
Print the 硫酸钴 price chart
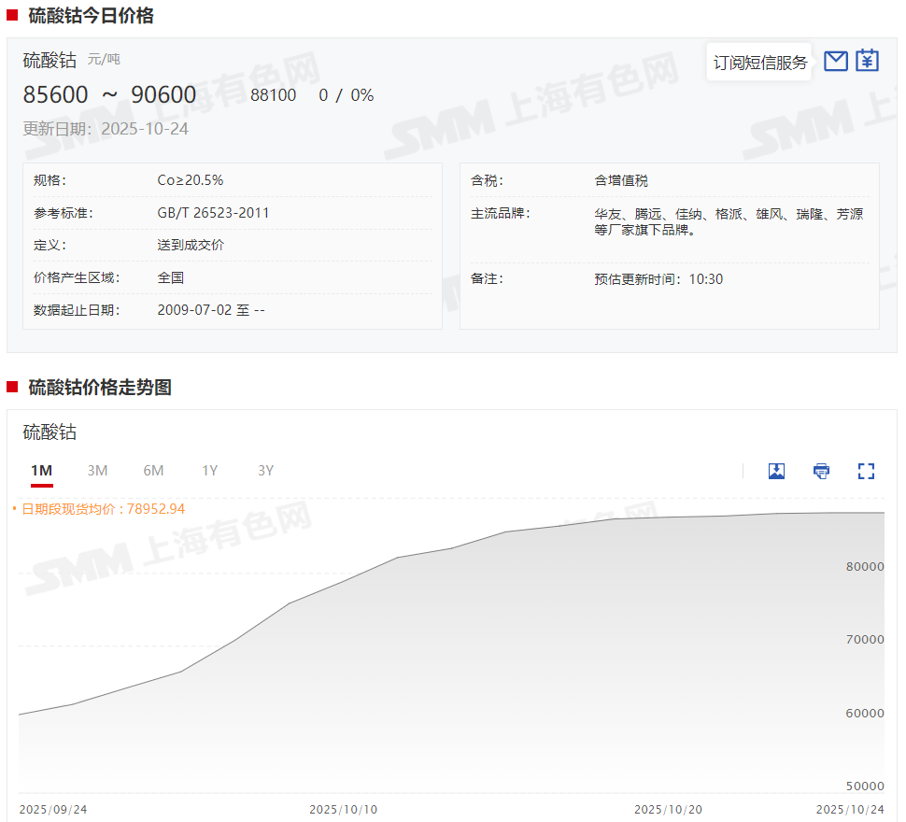pos(821,471)
